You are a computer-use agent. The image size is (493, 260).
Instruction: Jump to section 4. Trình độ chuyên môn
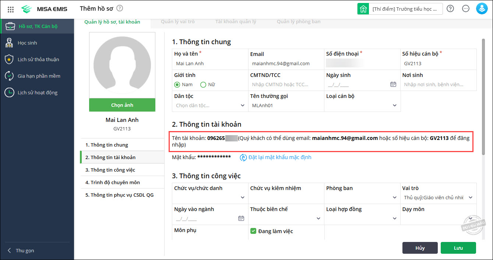[x=115, y=182]
